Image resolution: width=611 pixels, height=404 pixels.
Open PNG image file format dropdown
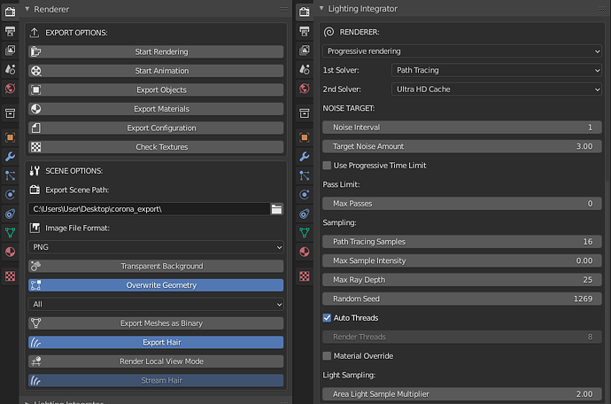[156, 247]
